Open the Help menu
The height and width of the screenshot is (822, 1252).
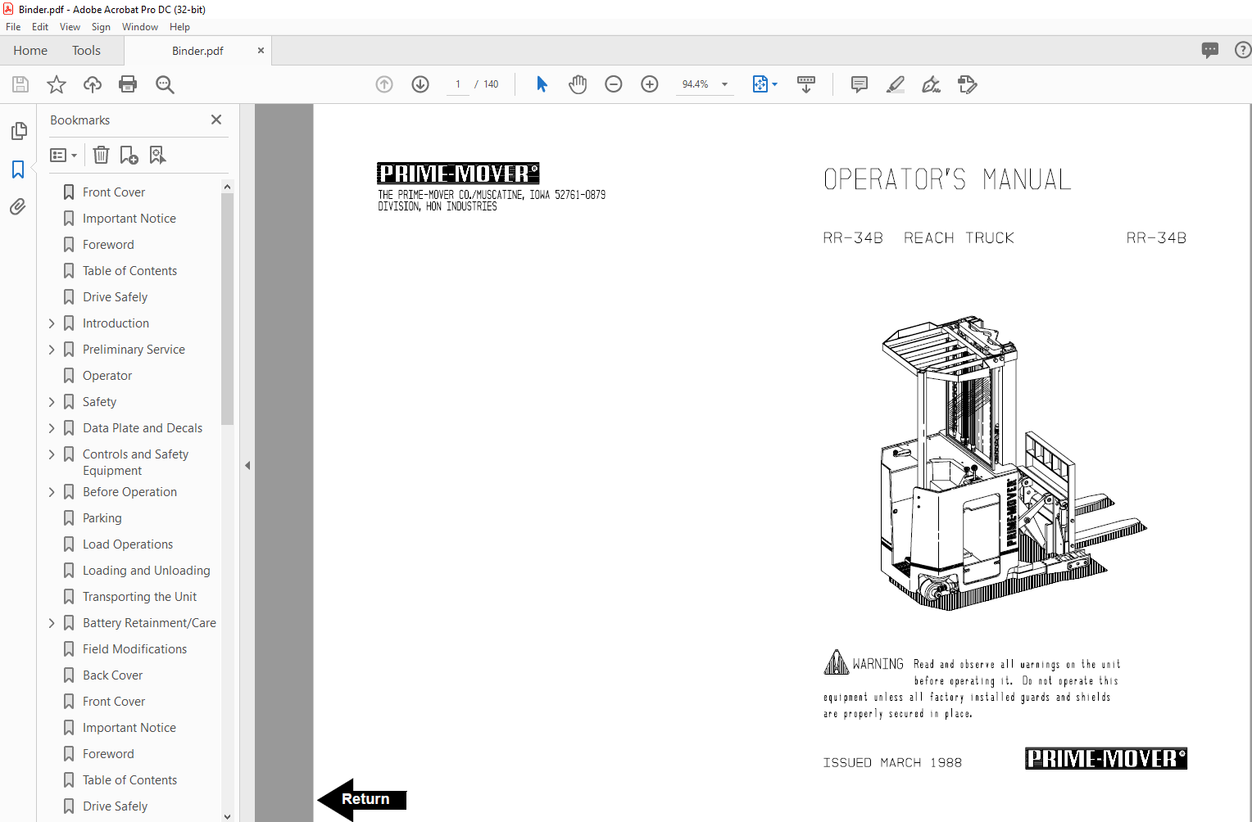[179, 27]
